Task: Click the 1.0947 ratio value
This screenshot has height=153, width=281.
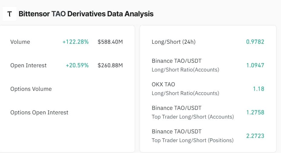Action: [255, 65]
